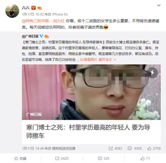Click the orange V verification badge
This screenshot has height=163, width=166.
pos(34,8)
